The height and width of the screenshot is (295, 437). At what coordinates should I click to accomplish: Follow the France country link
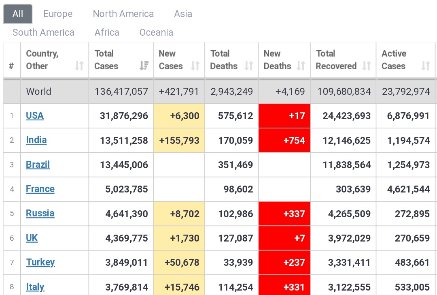(x=40, y=189)
